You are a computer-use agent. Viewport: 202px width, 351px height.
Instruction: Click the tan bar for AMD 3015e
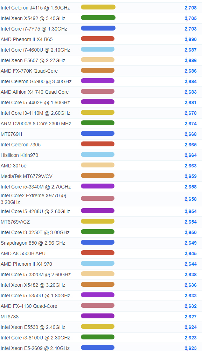point(98,165)
